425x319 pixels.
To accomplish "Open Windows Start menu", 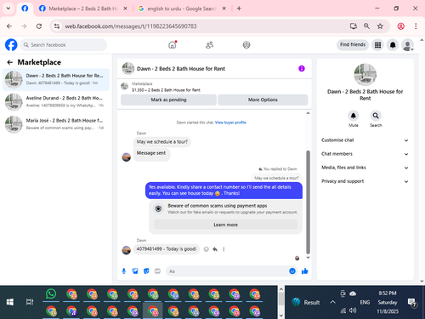I will [10, 302].
